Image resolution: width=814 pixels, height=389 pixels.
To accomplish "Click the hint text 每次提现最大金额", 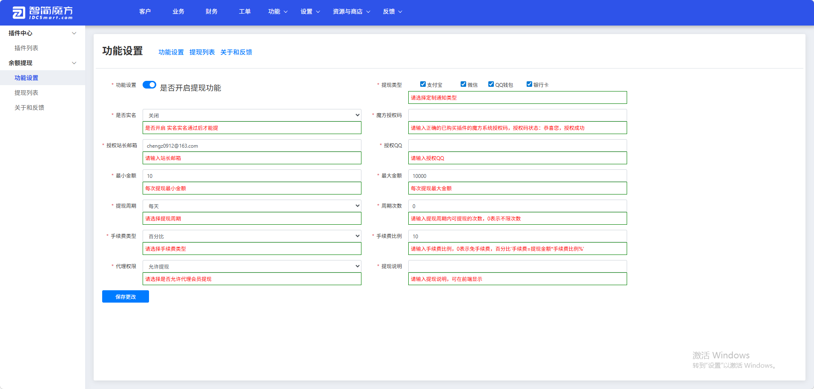I will pos(431,189).
